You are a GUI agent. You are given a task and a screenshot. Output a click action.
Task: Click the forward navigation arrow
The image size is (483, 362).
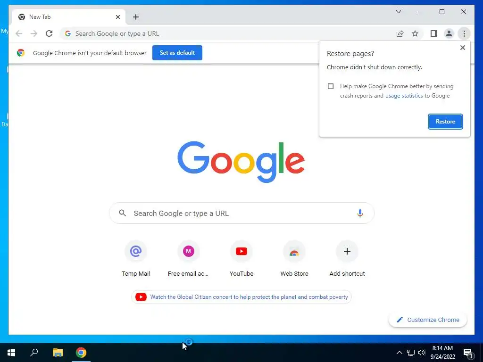(x=34, y=33)
